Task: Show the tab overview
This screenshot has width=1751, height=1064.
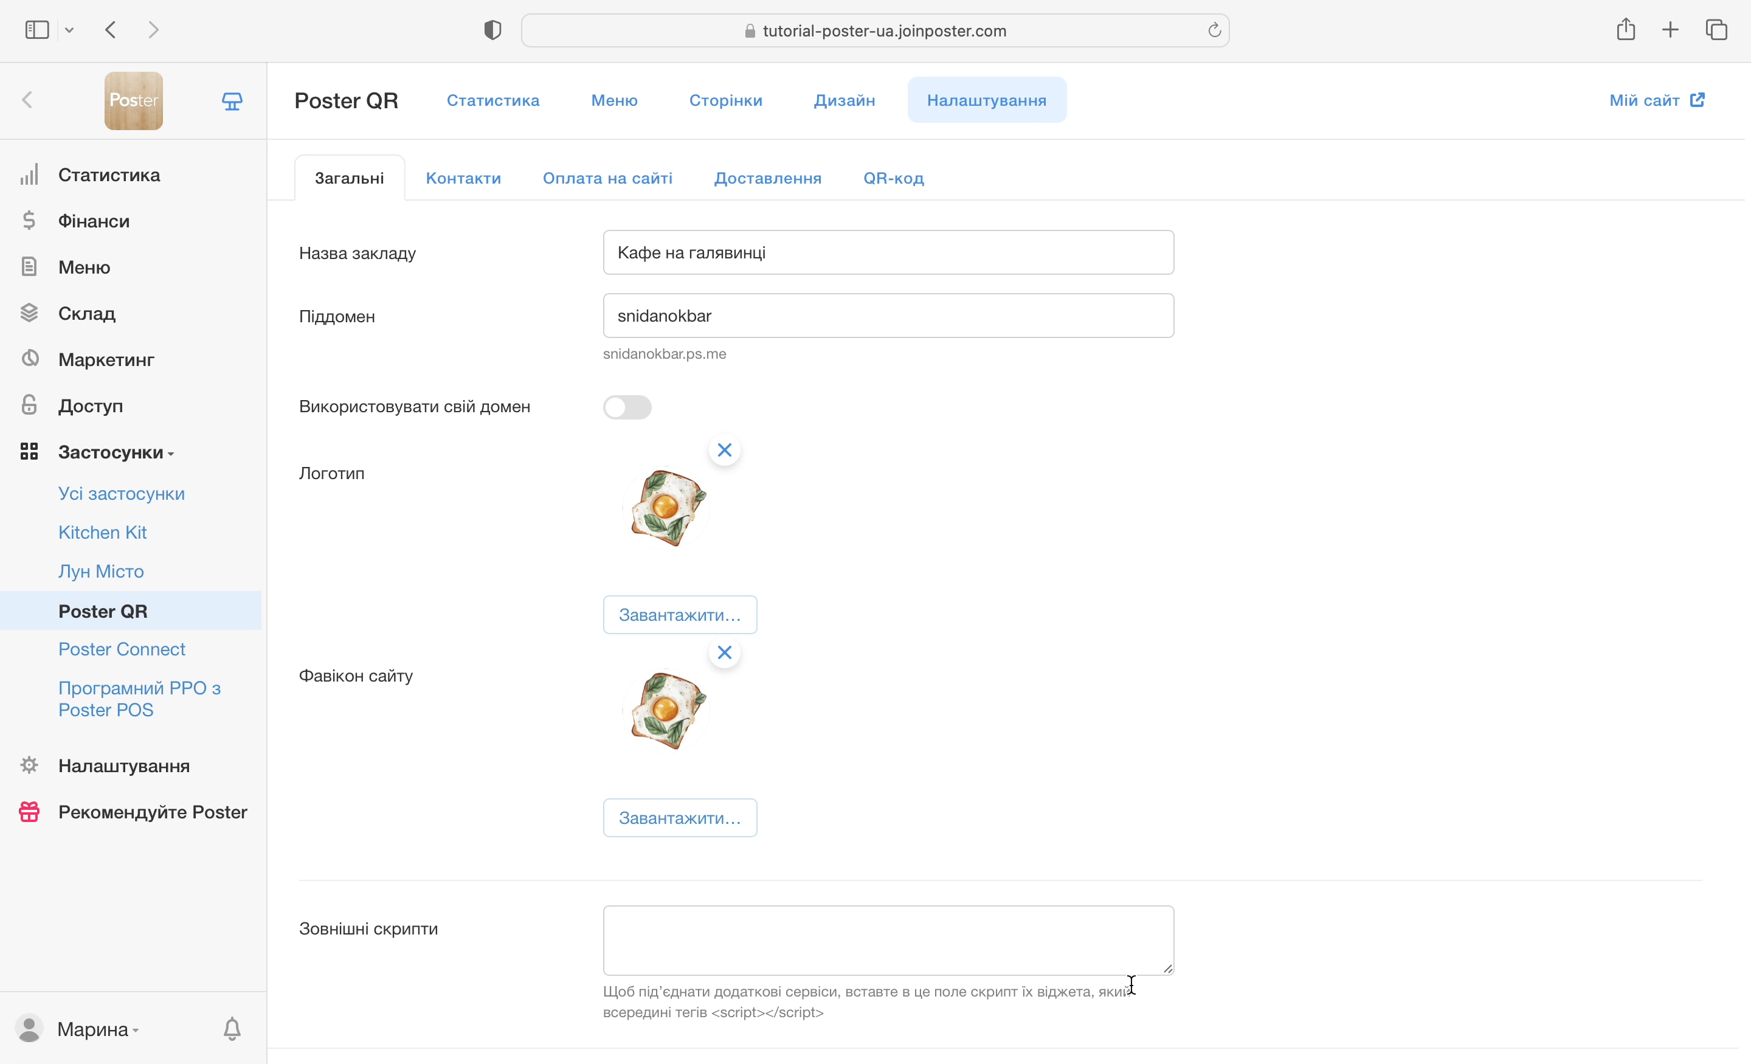Action: pyautogui.click(x=1716, y=30)
